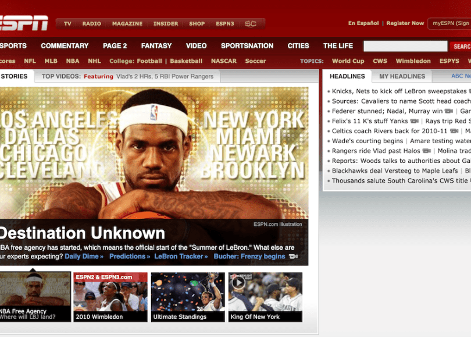Open the SportsNation menu
The image size is (471, 337).
tap(247, 46)
